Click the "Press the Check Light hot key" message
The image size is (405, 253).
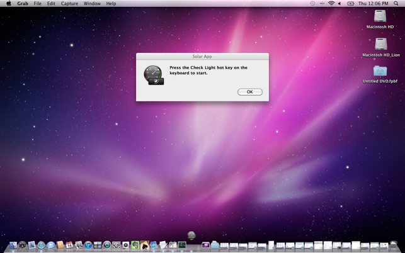208,70
